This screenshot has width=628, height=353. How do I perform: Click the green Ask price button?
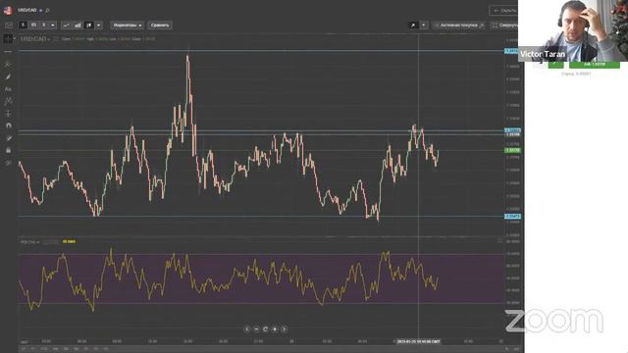point(595,65)
